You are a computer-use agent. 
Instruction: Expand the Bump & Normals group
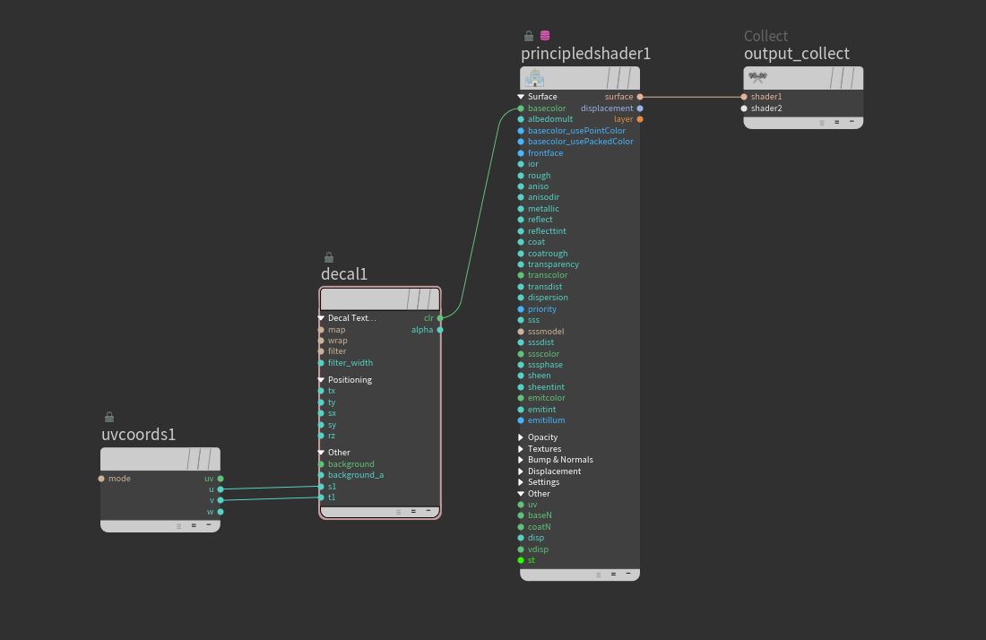tap(521, 460)
